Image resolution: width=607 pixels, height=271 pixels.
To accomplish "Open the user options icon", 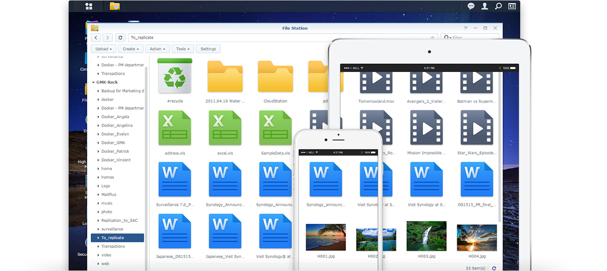I will [485, 6].
